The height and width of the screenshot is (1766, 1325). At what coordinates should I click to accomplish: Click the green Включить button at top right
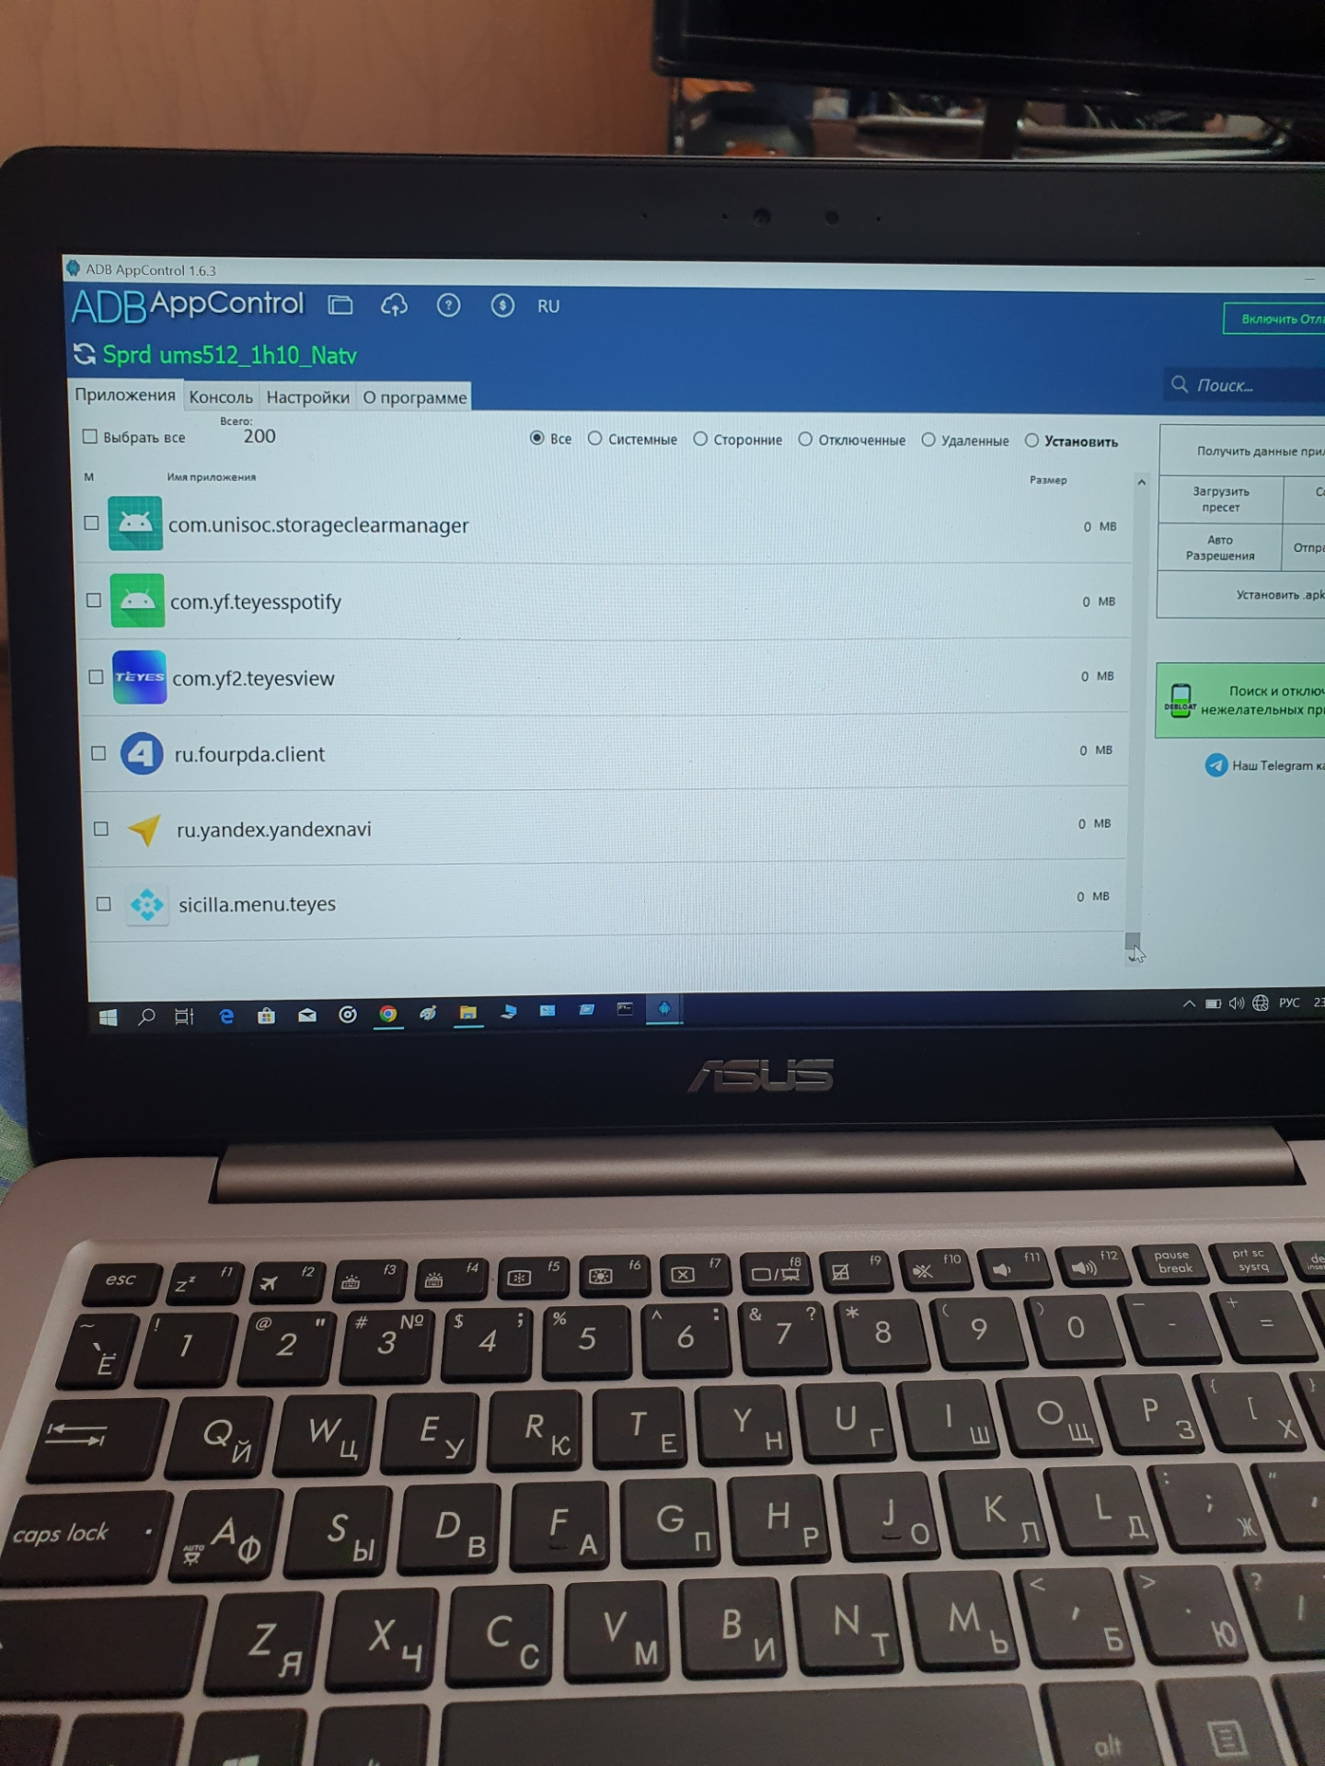pyautogui.click(x=1274, y=319)
